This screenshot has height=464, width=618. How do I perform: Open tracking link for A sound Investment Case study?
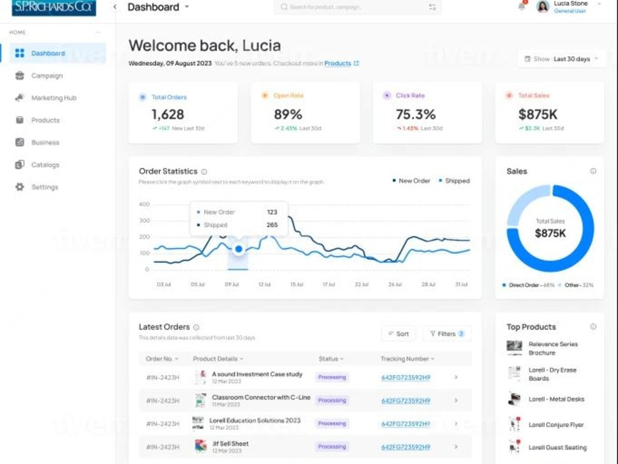pyautogui.click(x=405, y=377)
